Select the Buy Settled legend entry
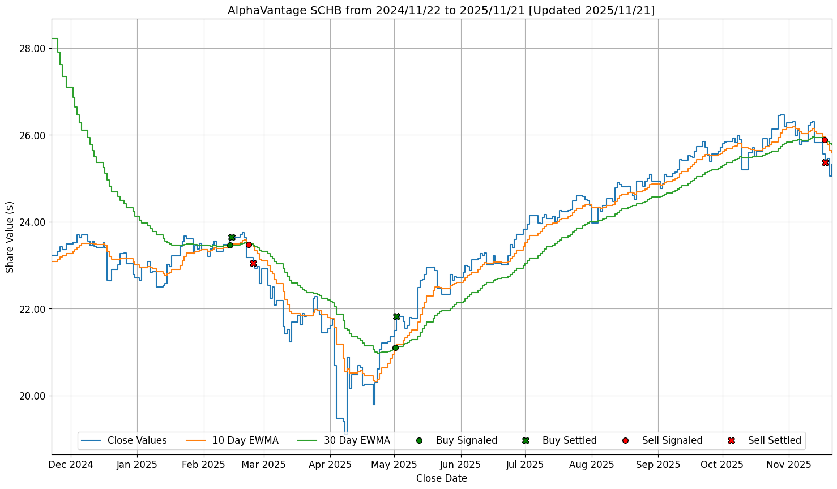Image resolution: width=837 pixels, height=489 pixels. tap(569, 440)
